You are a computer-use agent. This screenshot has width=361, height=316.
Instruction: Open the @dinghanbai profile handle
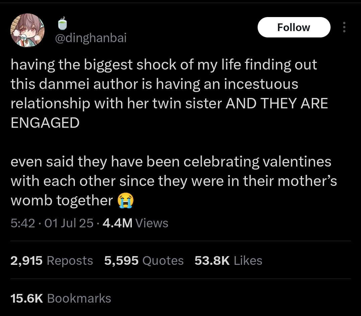coord(91,38)
